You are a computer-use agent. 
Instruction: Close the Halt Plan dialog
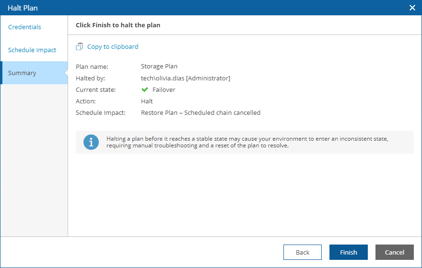click(412, 8)
